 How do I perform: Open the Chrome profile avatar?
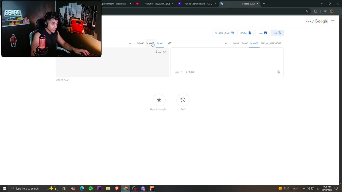click(332, 11)
